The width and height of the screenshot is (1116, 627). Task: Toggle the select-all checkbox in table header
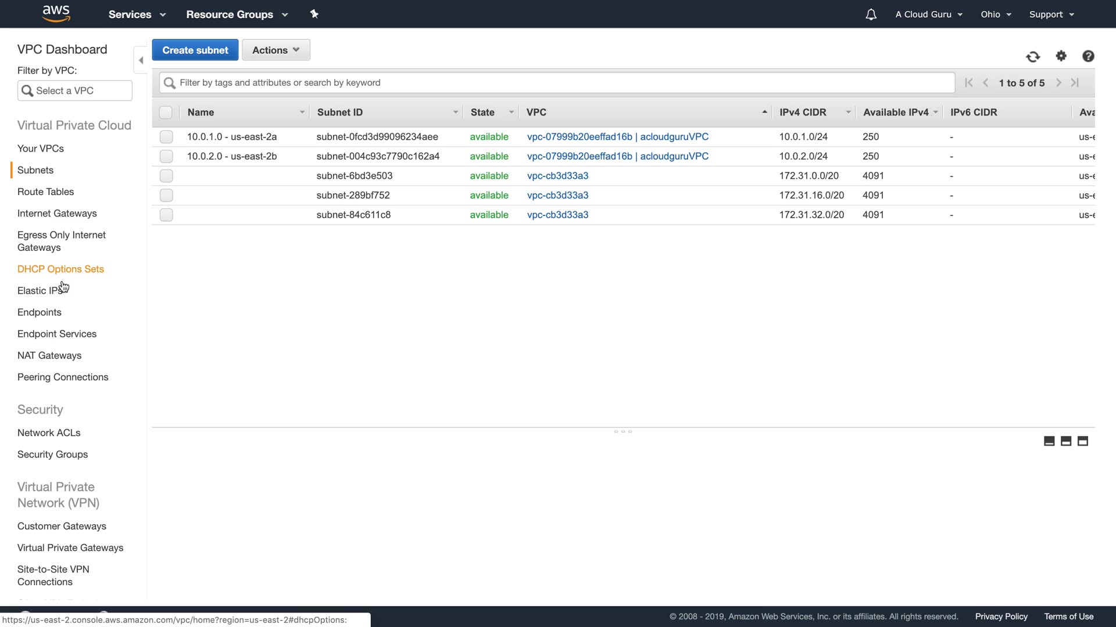tap(166, 113)
